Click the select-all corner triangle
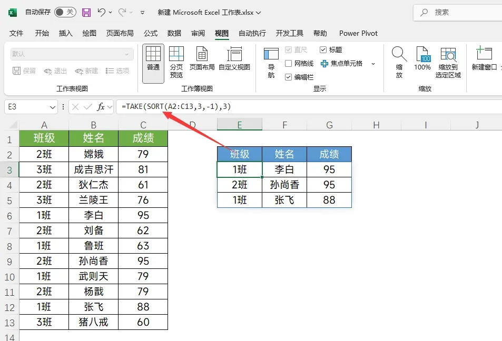Screen dimensions: 502x341 (13, 125)
